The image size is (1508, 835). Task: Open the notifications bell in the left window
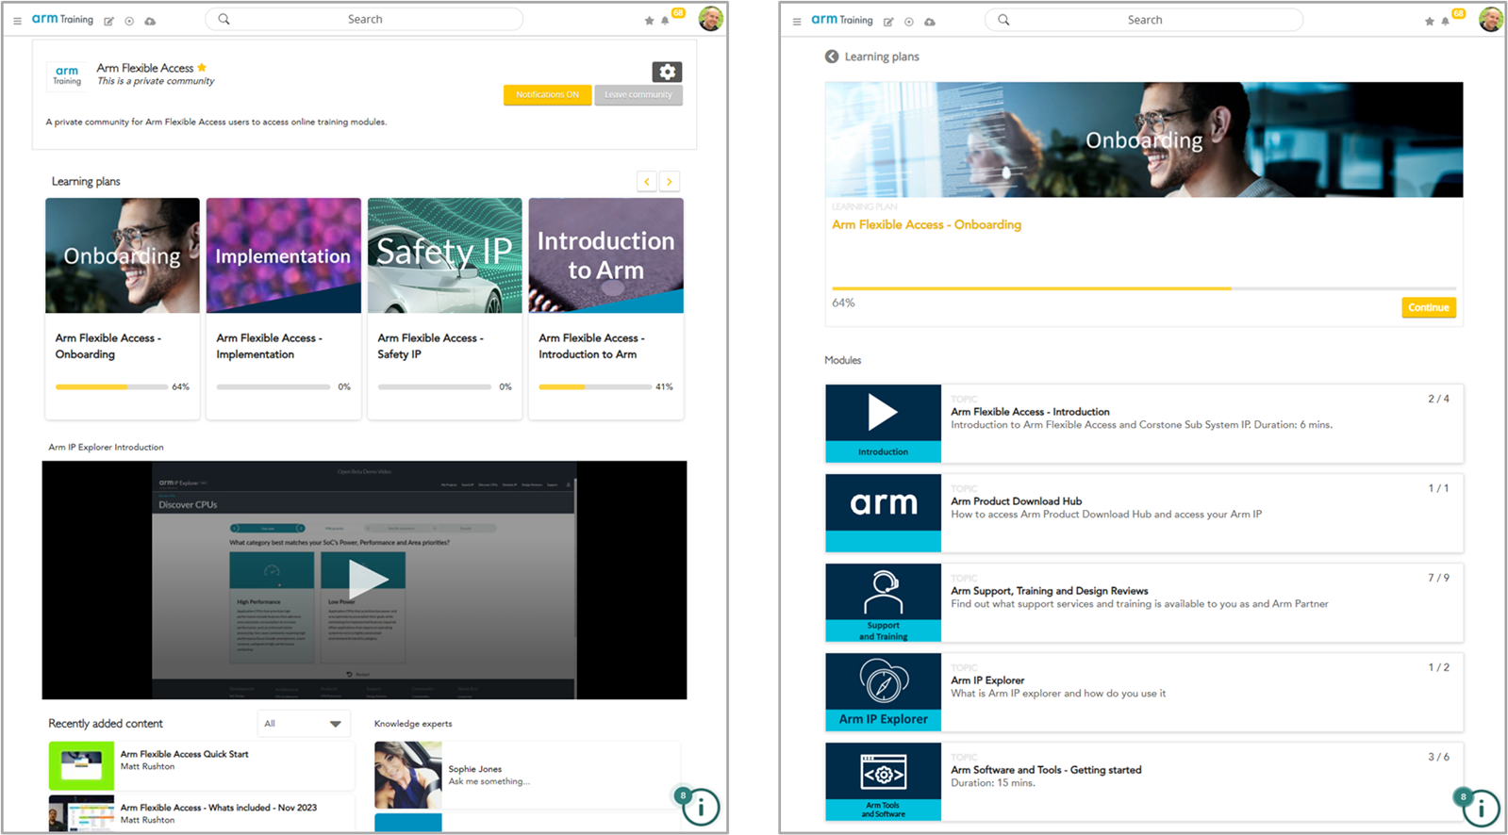(665, 21)
